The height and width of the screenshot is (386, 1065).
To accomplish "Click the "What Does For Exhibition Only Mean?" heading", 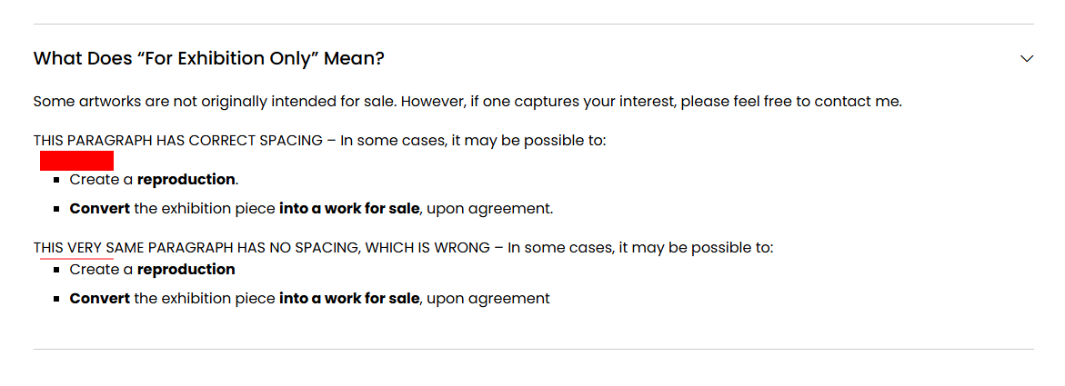I will [x=208, y=58].
